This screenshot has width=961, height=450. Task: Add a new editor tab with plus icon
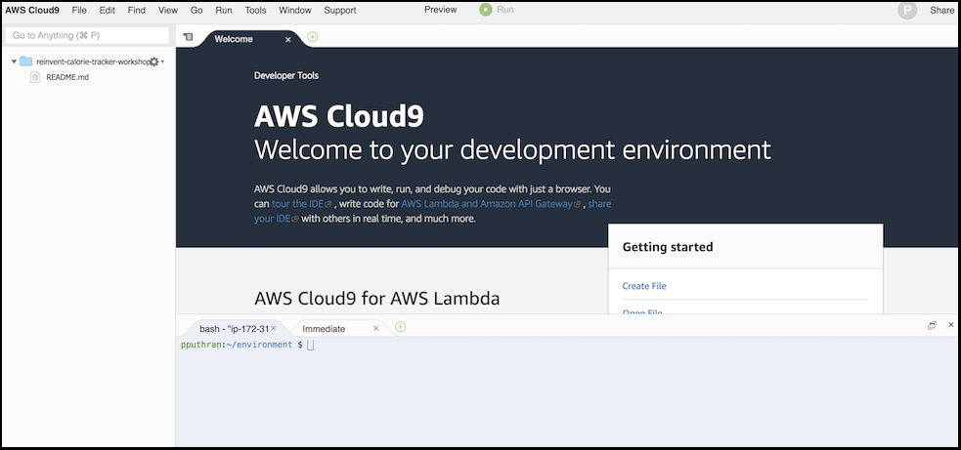313,37
